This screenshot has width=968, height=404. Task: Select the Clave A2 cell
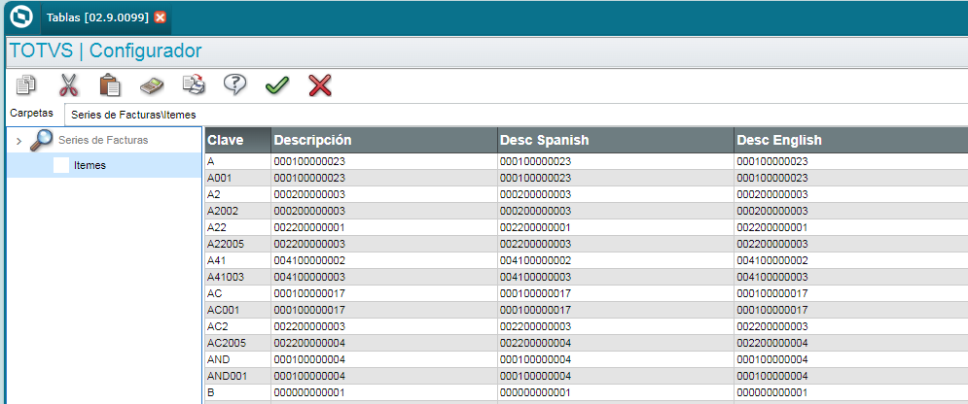(x=237, y=194)
